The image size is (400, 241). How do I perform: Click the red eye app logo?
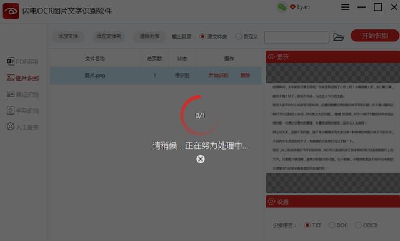coord(11,11)
